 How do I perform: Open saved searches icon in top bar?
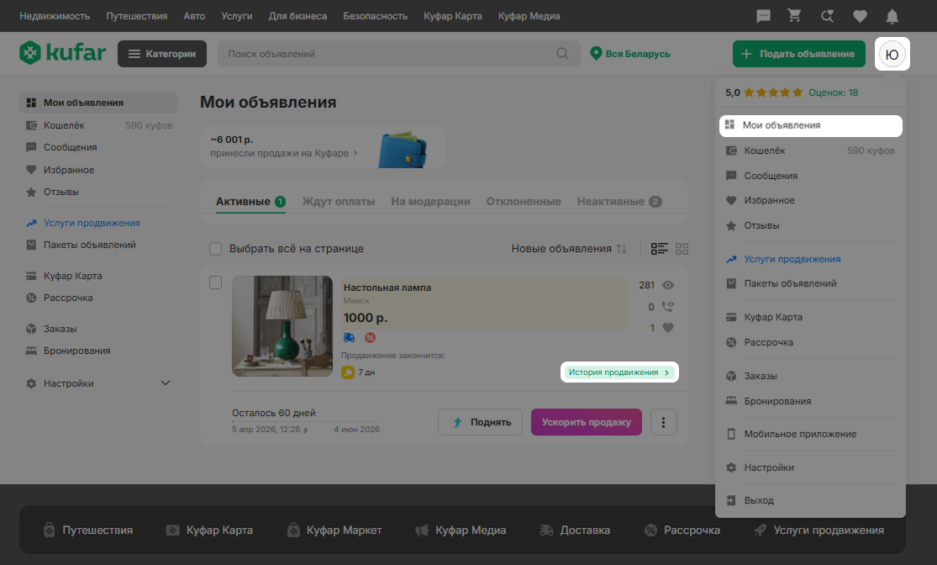tap(827, 16)
